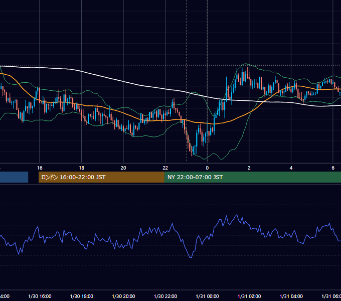The height and width of the screenshot is (301, 341).
Task: Click the "1/30 16:00" date label
Action: click(40, 296)
